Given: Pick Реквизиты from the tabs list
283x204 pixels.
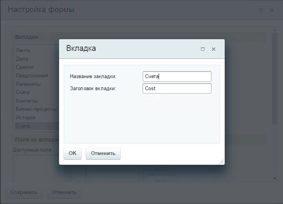Looking at the screenshot, I should (28, 84).
